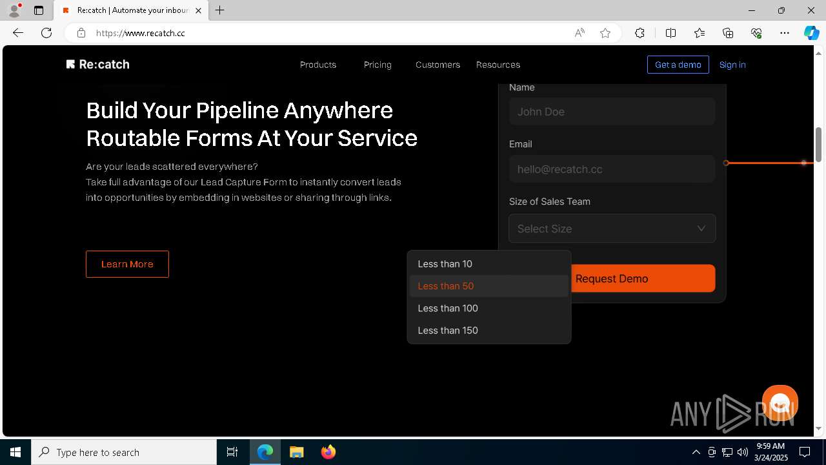This screenshot has width=826, height=465.
Task: Open Pricing page
Action: (378, 65)
